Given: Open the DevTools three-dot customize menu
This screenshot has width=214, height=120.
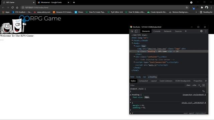Looking at the screenshot, I should [206, 31].
